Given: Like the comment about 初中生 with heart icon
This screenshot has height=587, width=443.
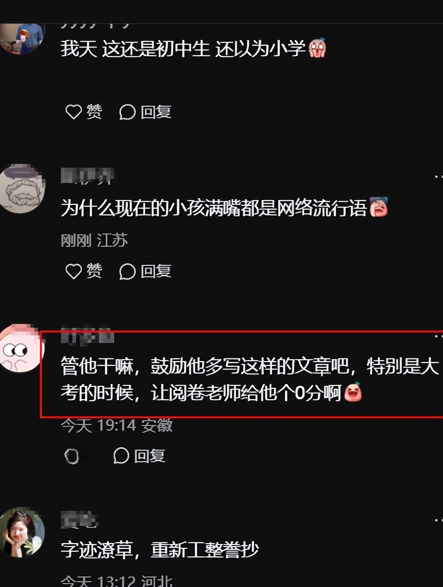Looking at the screenshot, I should pyautogui.click(x=83, y=112).
